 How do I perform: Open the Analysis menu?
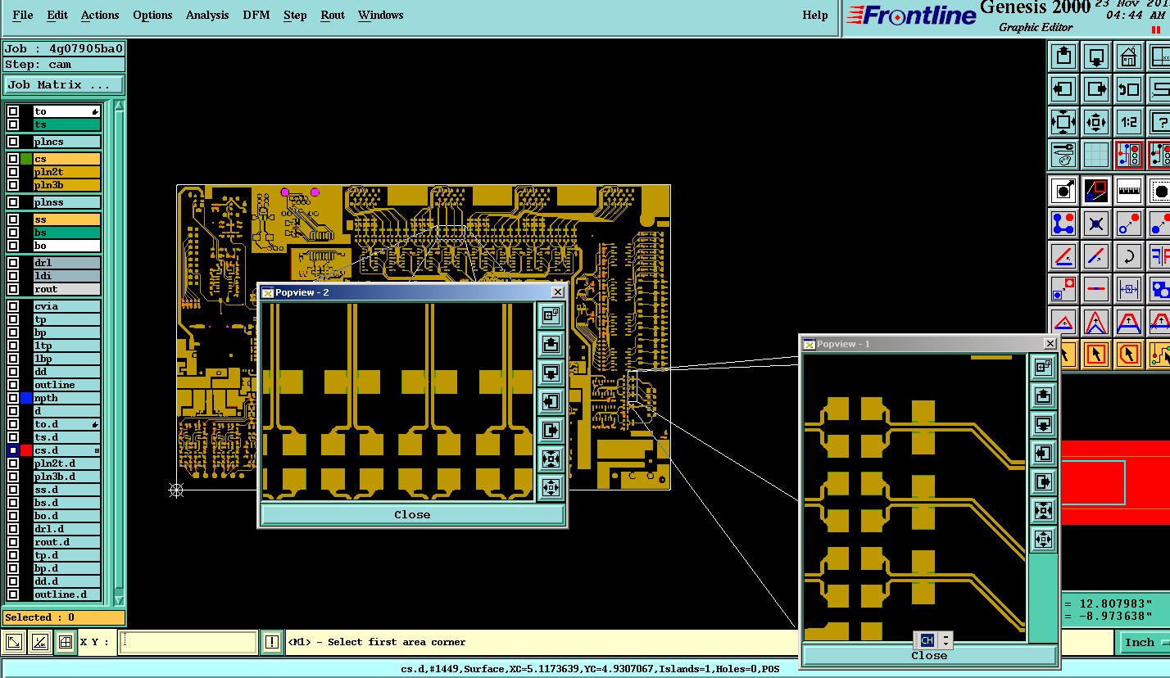click(207, 15)
